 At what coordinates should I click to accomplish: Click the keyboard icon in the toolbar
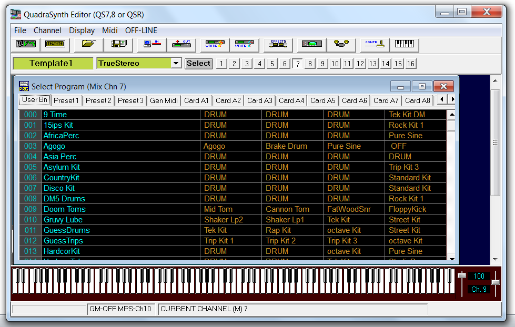(404, 45)
